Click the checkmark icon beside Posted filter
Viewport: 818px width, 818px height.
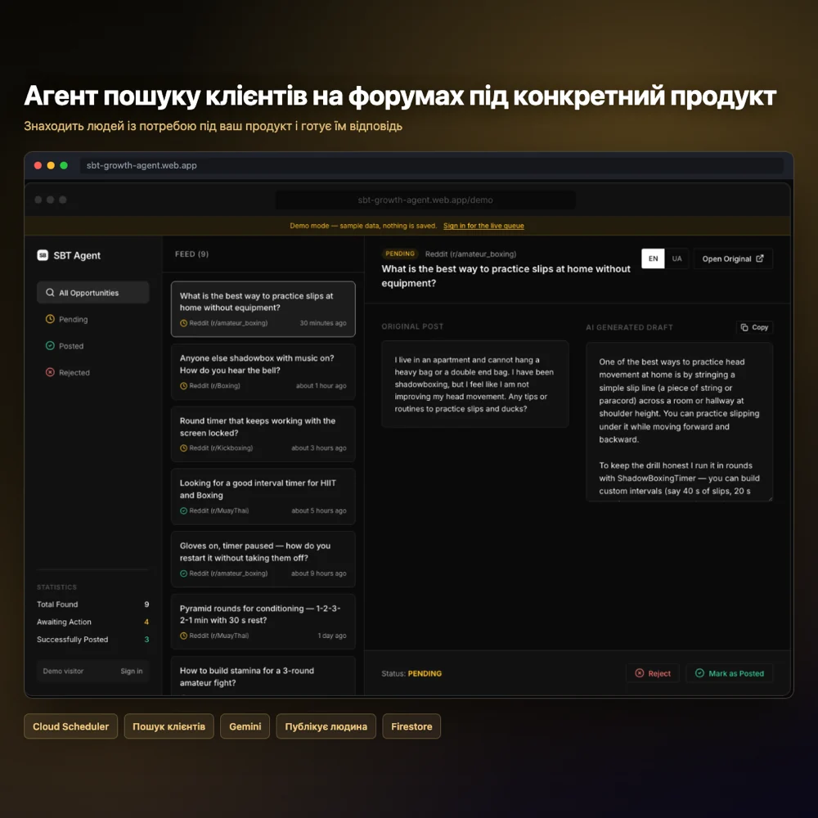click(50, 345)
